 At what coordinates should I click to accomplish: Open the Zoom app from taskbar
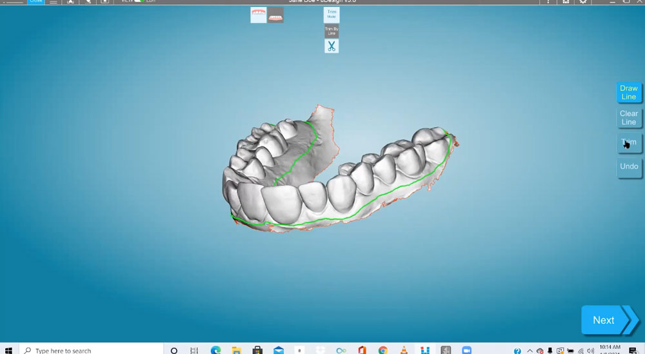point(466,350)
